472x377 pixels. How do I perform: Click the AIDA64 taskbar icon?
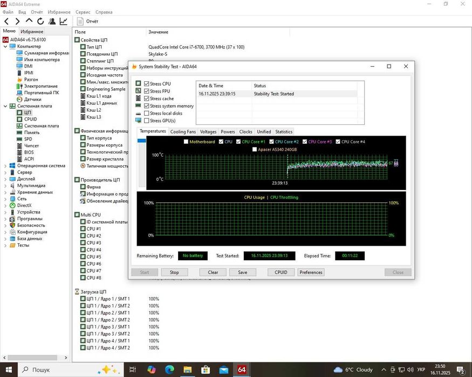pyautogui.click(x=242, y=369)
